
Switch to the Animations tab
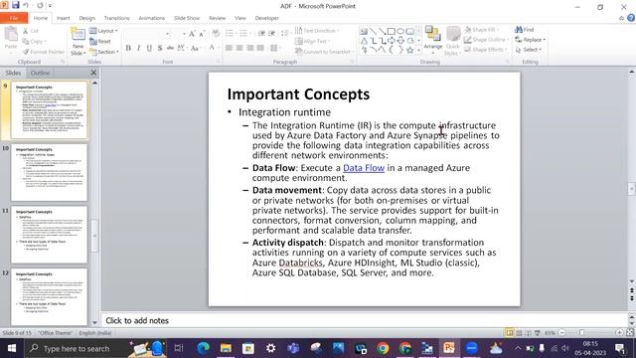point(152,18)
